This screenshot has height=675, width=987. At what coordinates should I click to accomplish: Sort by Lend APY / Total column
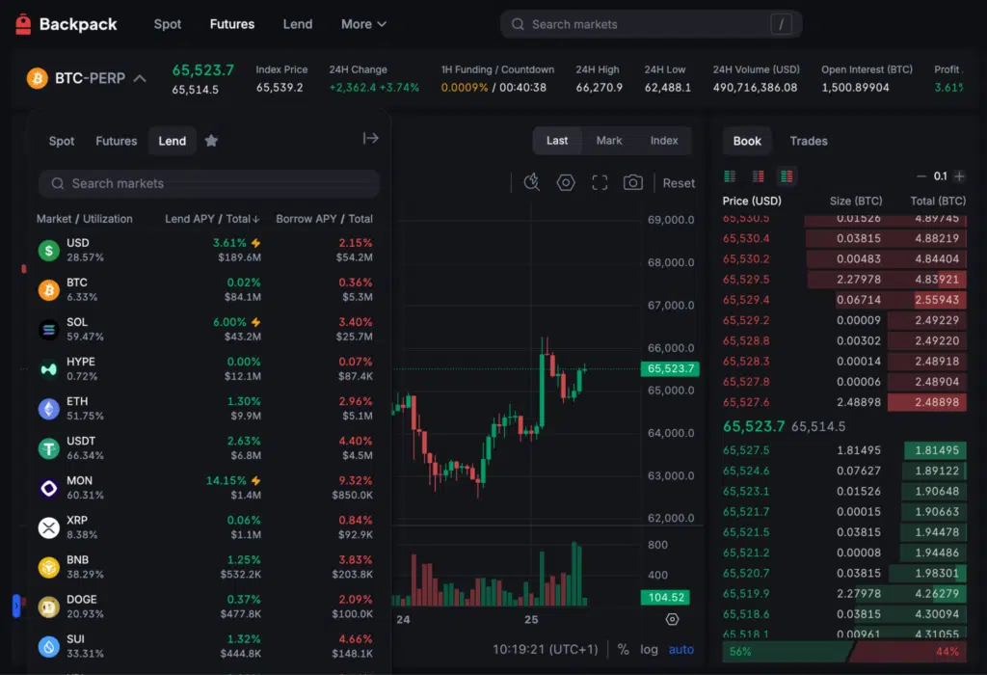click(x=212, y=219)
